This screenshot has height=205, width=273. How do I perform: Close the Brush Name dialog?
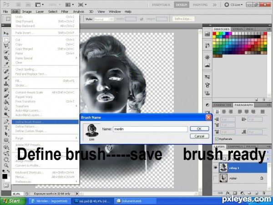(208, 118)
